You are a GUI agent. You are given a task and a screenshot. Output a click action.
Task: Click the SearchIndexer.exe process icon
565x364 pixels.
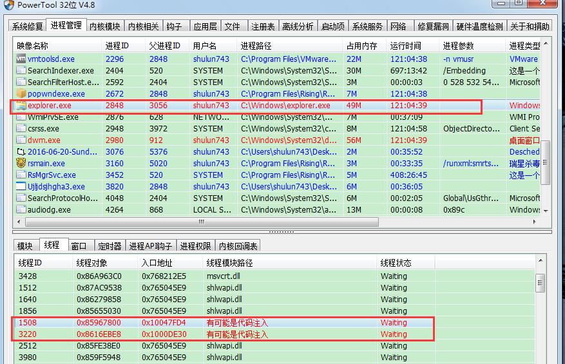21,70
